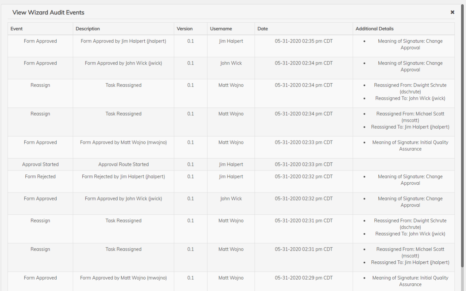Select Jim Halpert username in Form Rejected row

(x=231, y=176)
